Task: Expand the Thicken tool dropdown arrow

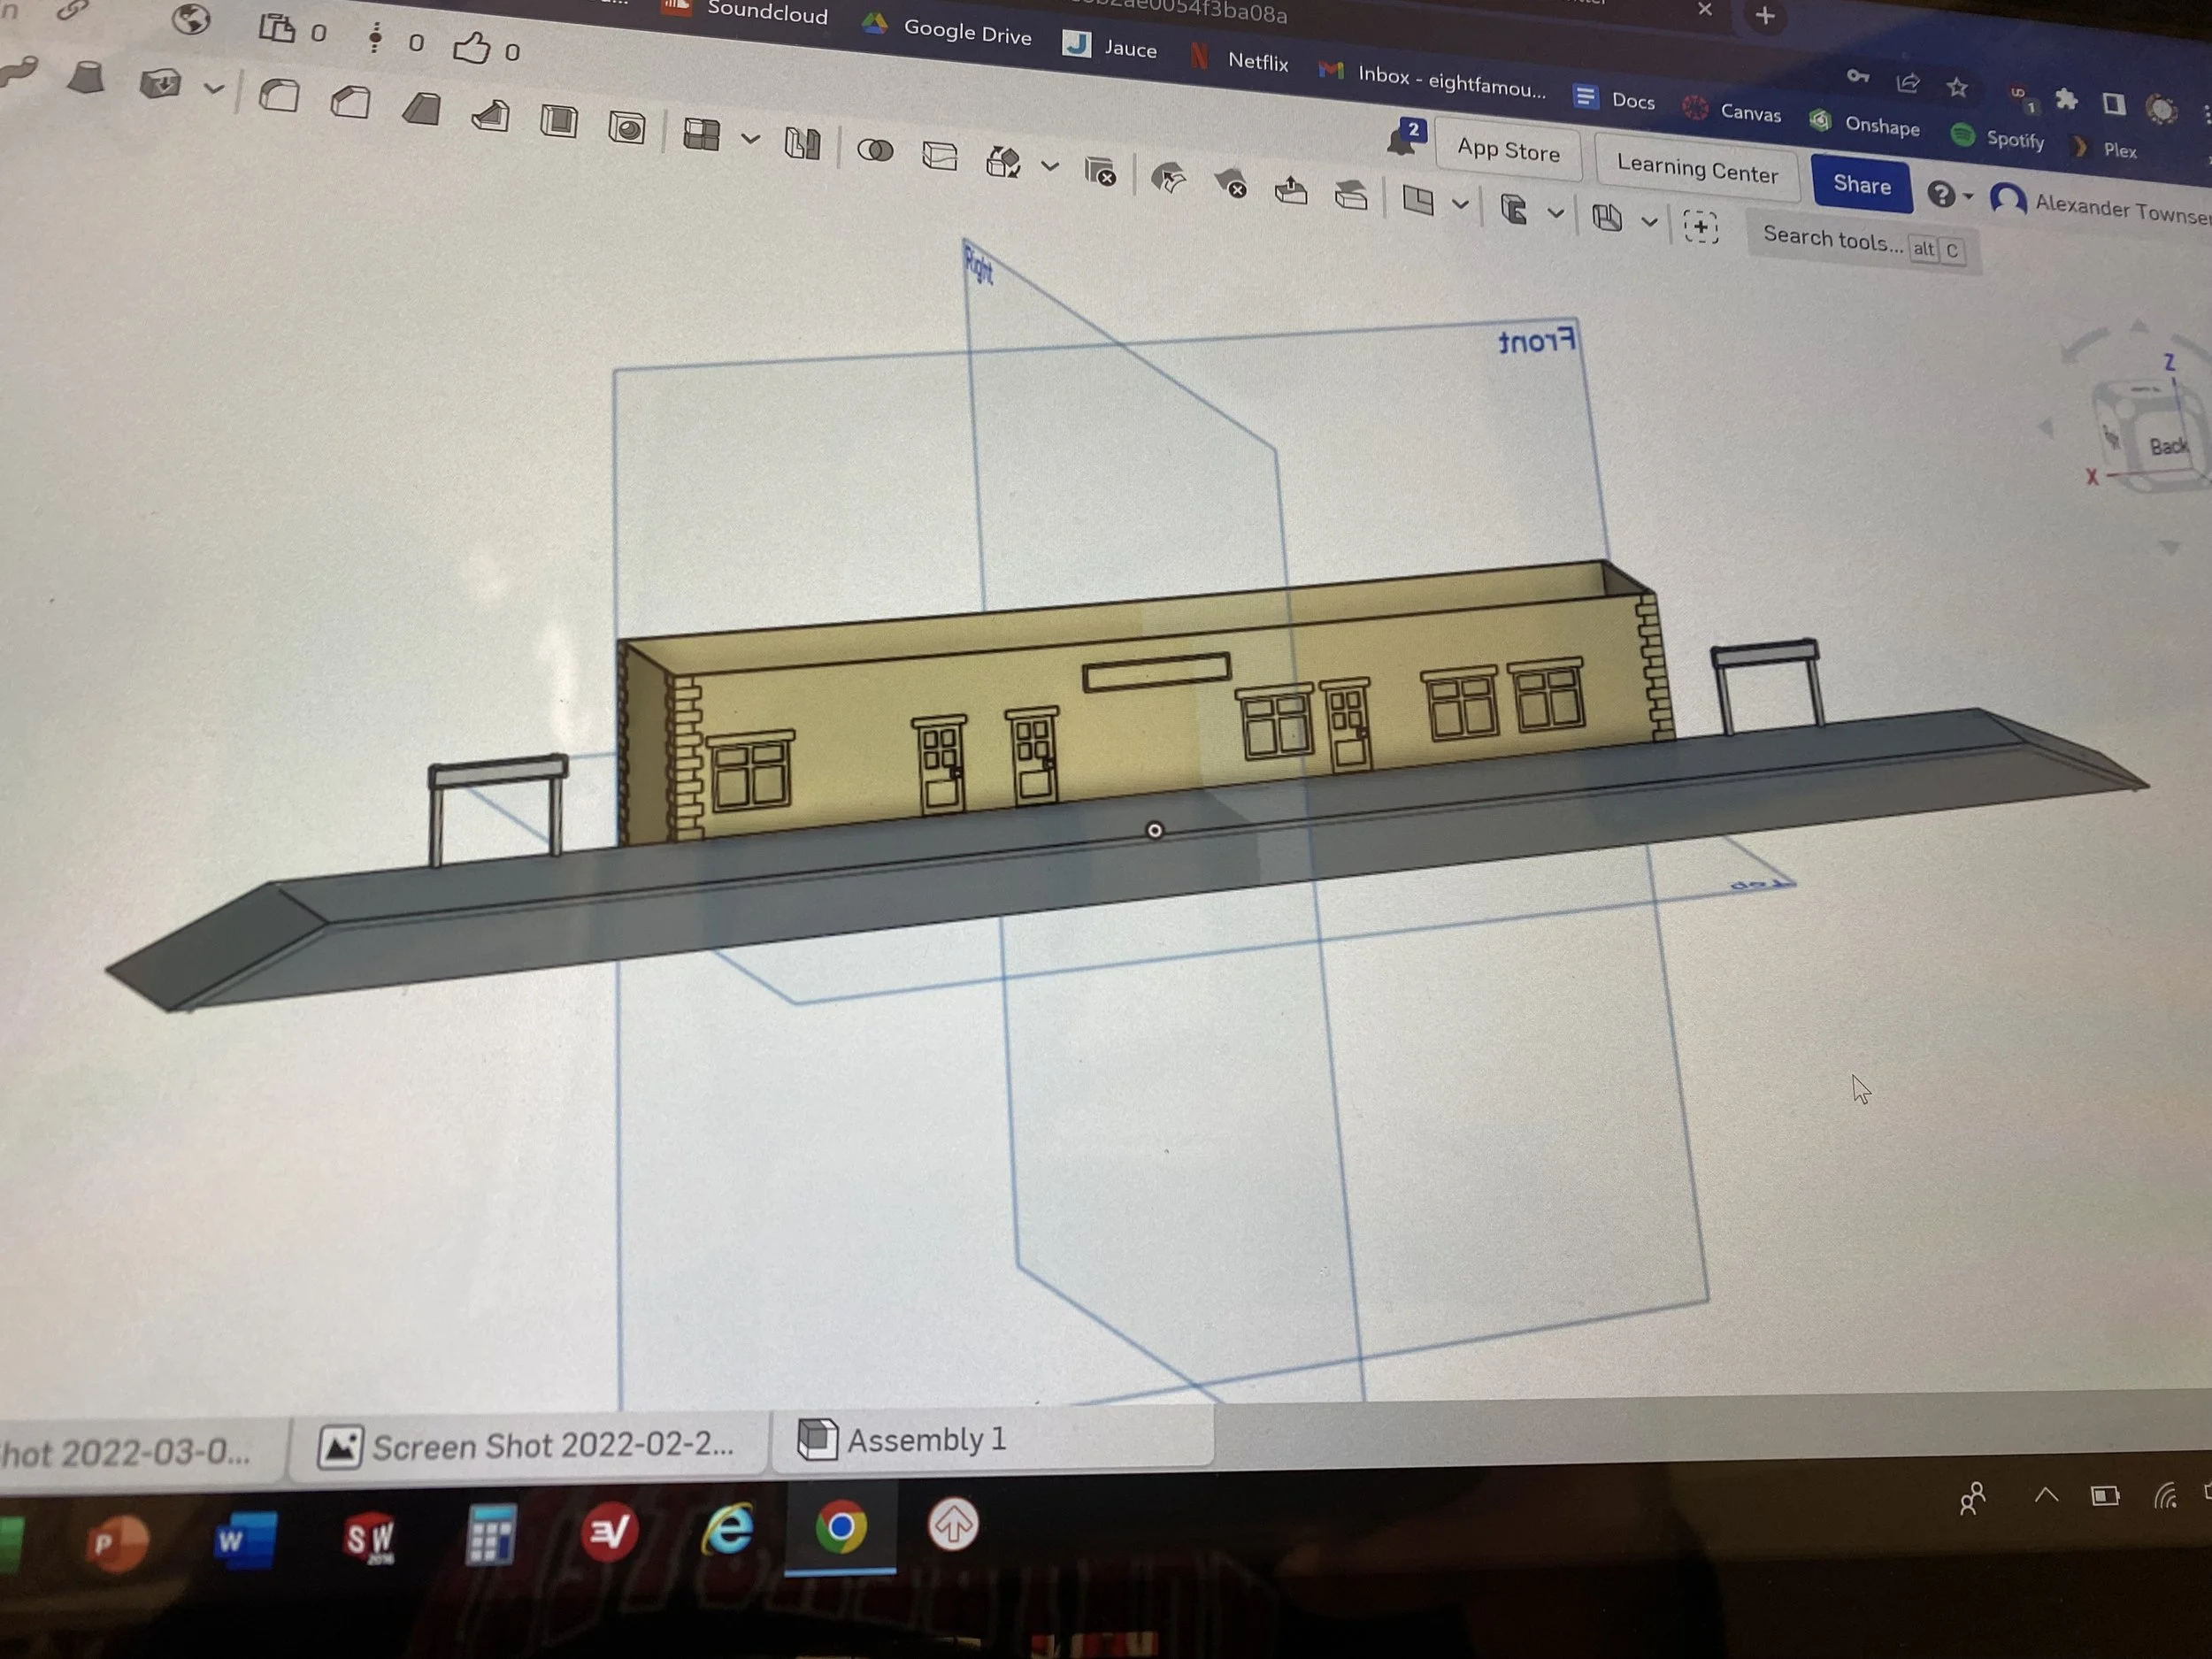Action: (x=213, y=89)
